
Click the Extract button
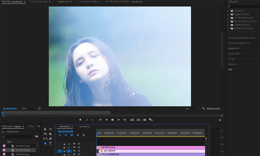138,120
